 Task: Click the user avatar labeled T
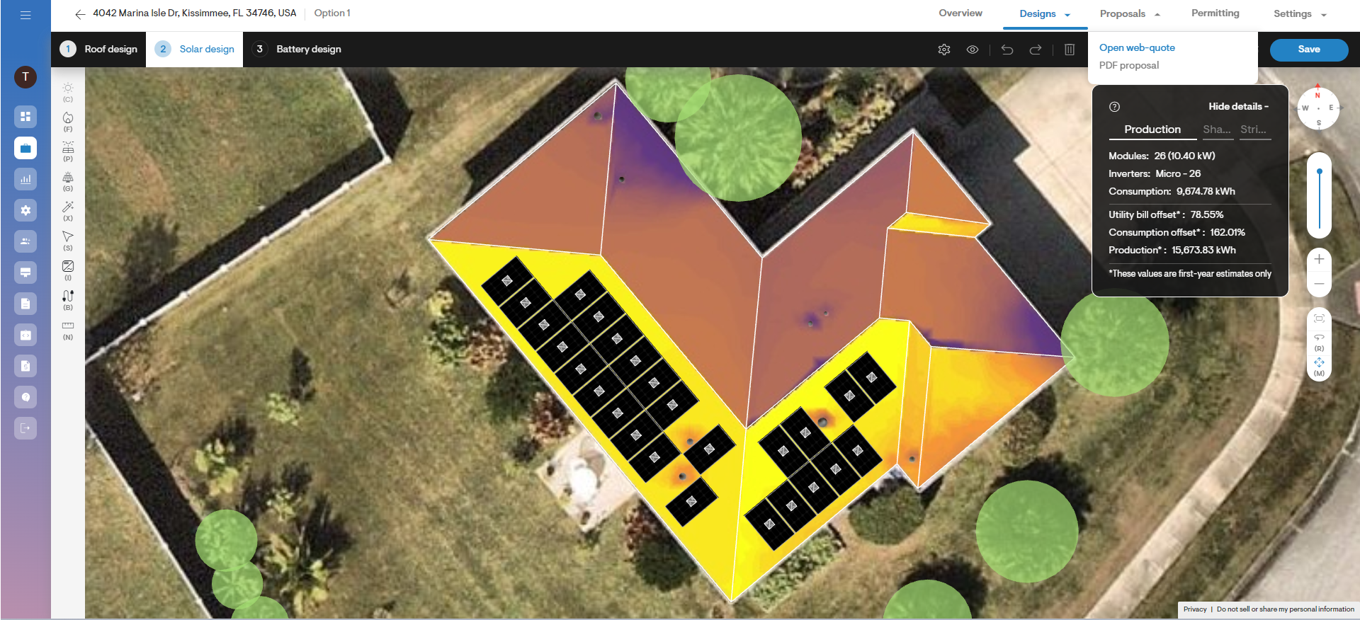pyautogui.click(x=25, y=76)
